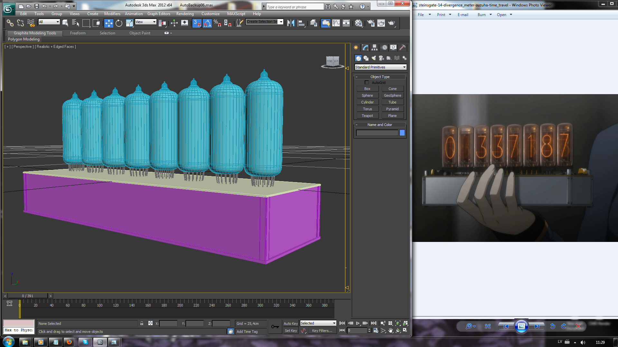618x347 pixels.
Task: Select the Rotate tool in the toolbar
Action: click(119, 23)
